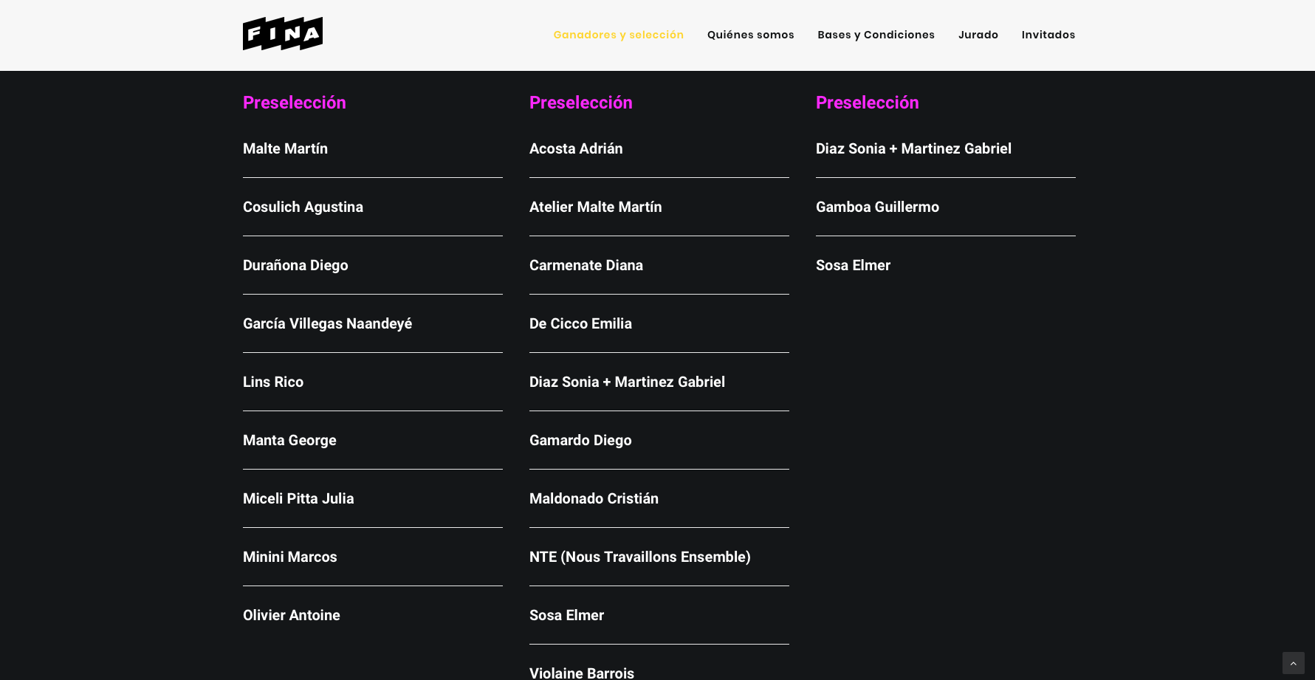Viewport: 1315px width, 680px height.
Task: Click the scroll-to-top arrow button
Action: (1293, 663)
